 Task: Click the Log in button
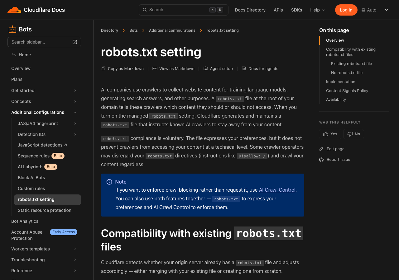click(346, 10)
